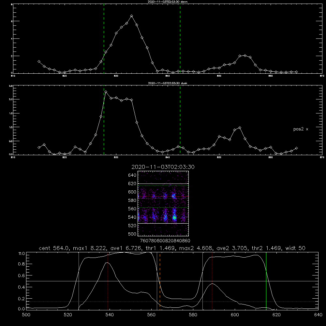Click the '760780800820840860' axis labels under spectral image
The width and height of the screenshot is (326, 326).
[x=165, y=241]
